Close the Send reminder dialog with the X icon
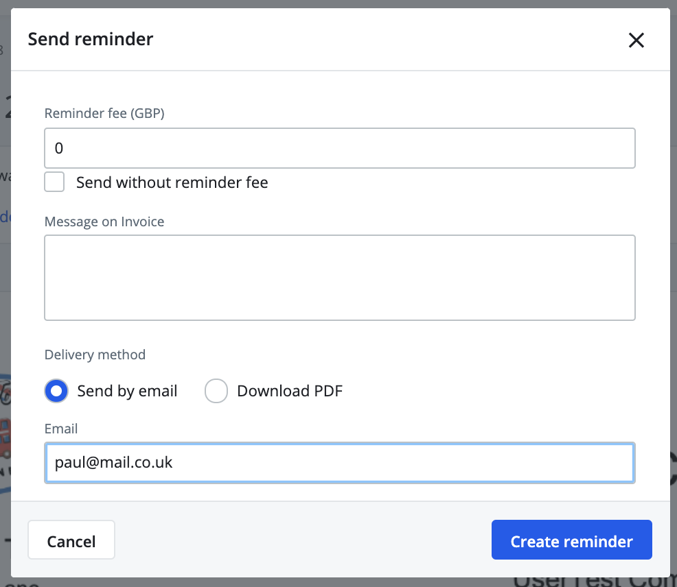Screen dimensions: 677x587 pos(636,40)
